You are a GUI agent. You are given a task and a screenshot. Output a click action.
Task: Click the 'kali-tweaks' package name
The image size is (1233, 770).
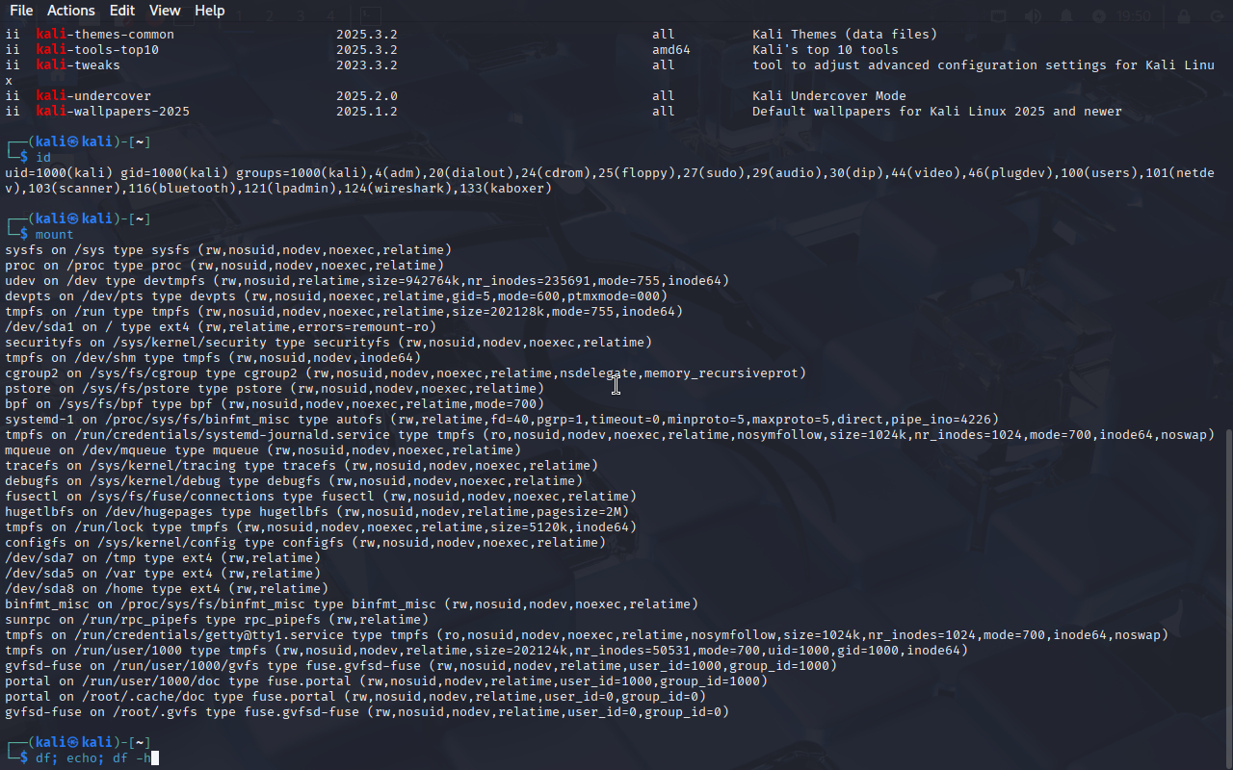pos(78,65)
